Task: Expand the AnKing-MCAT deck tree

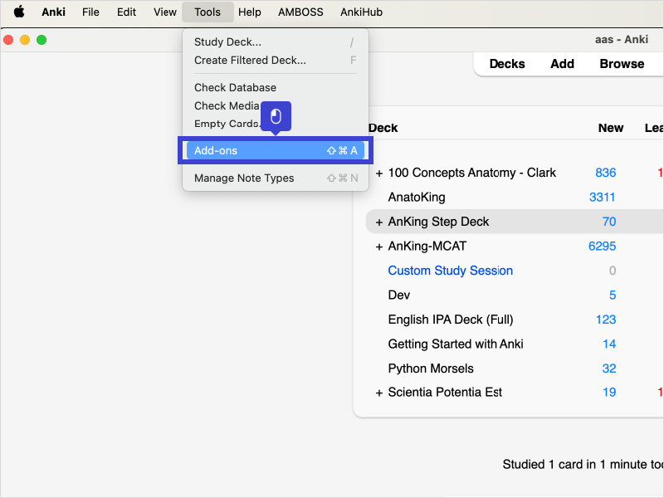Action: (x=379, y=247)
